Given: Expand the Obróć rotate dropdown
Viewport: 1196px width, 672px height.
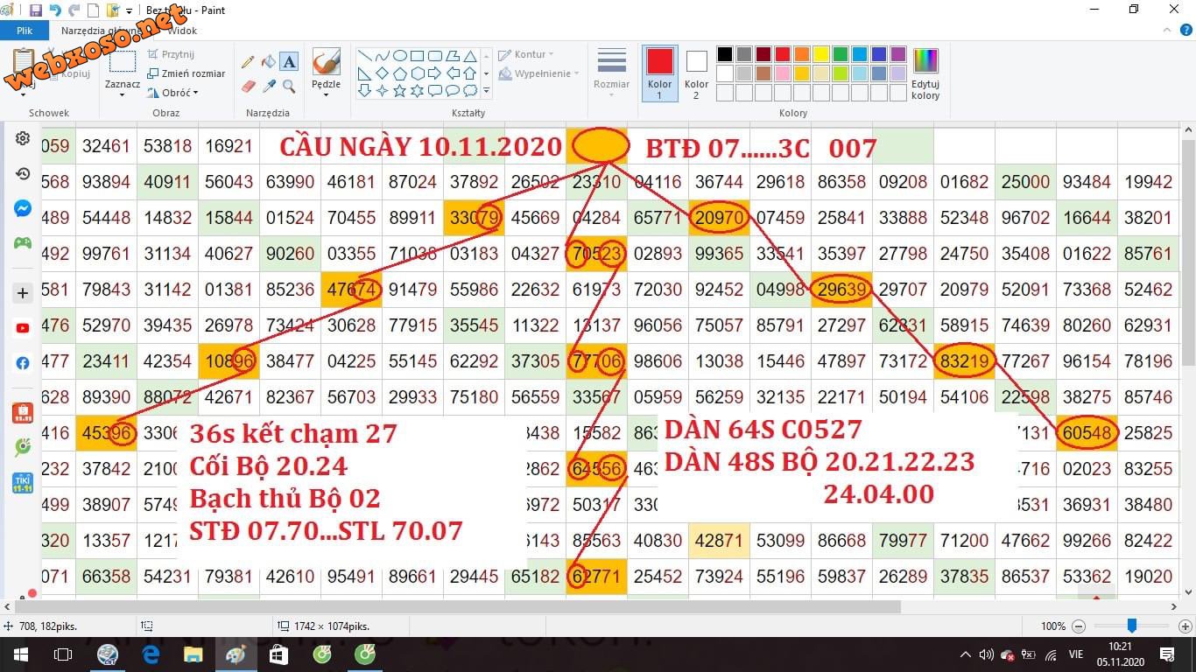Looking at the screenshot, I should click(174, 93).
